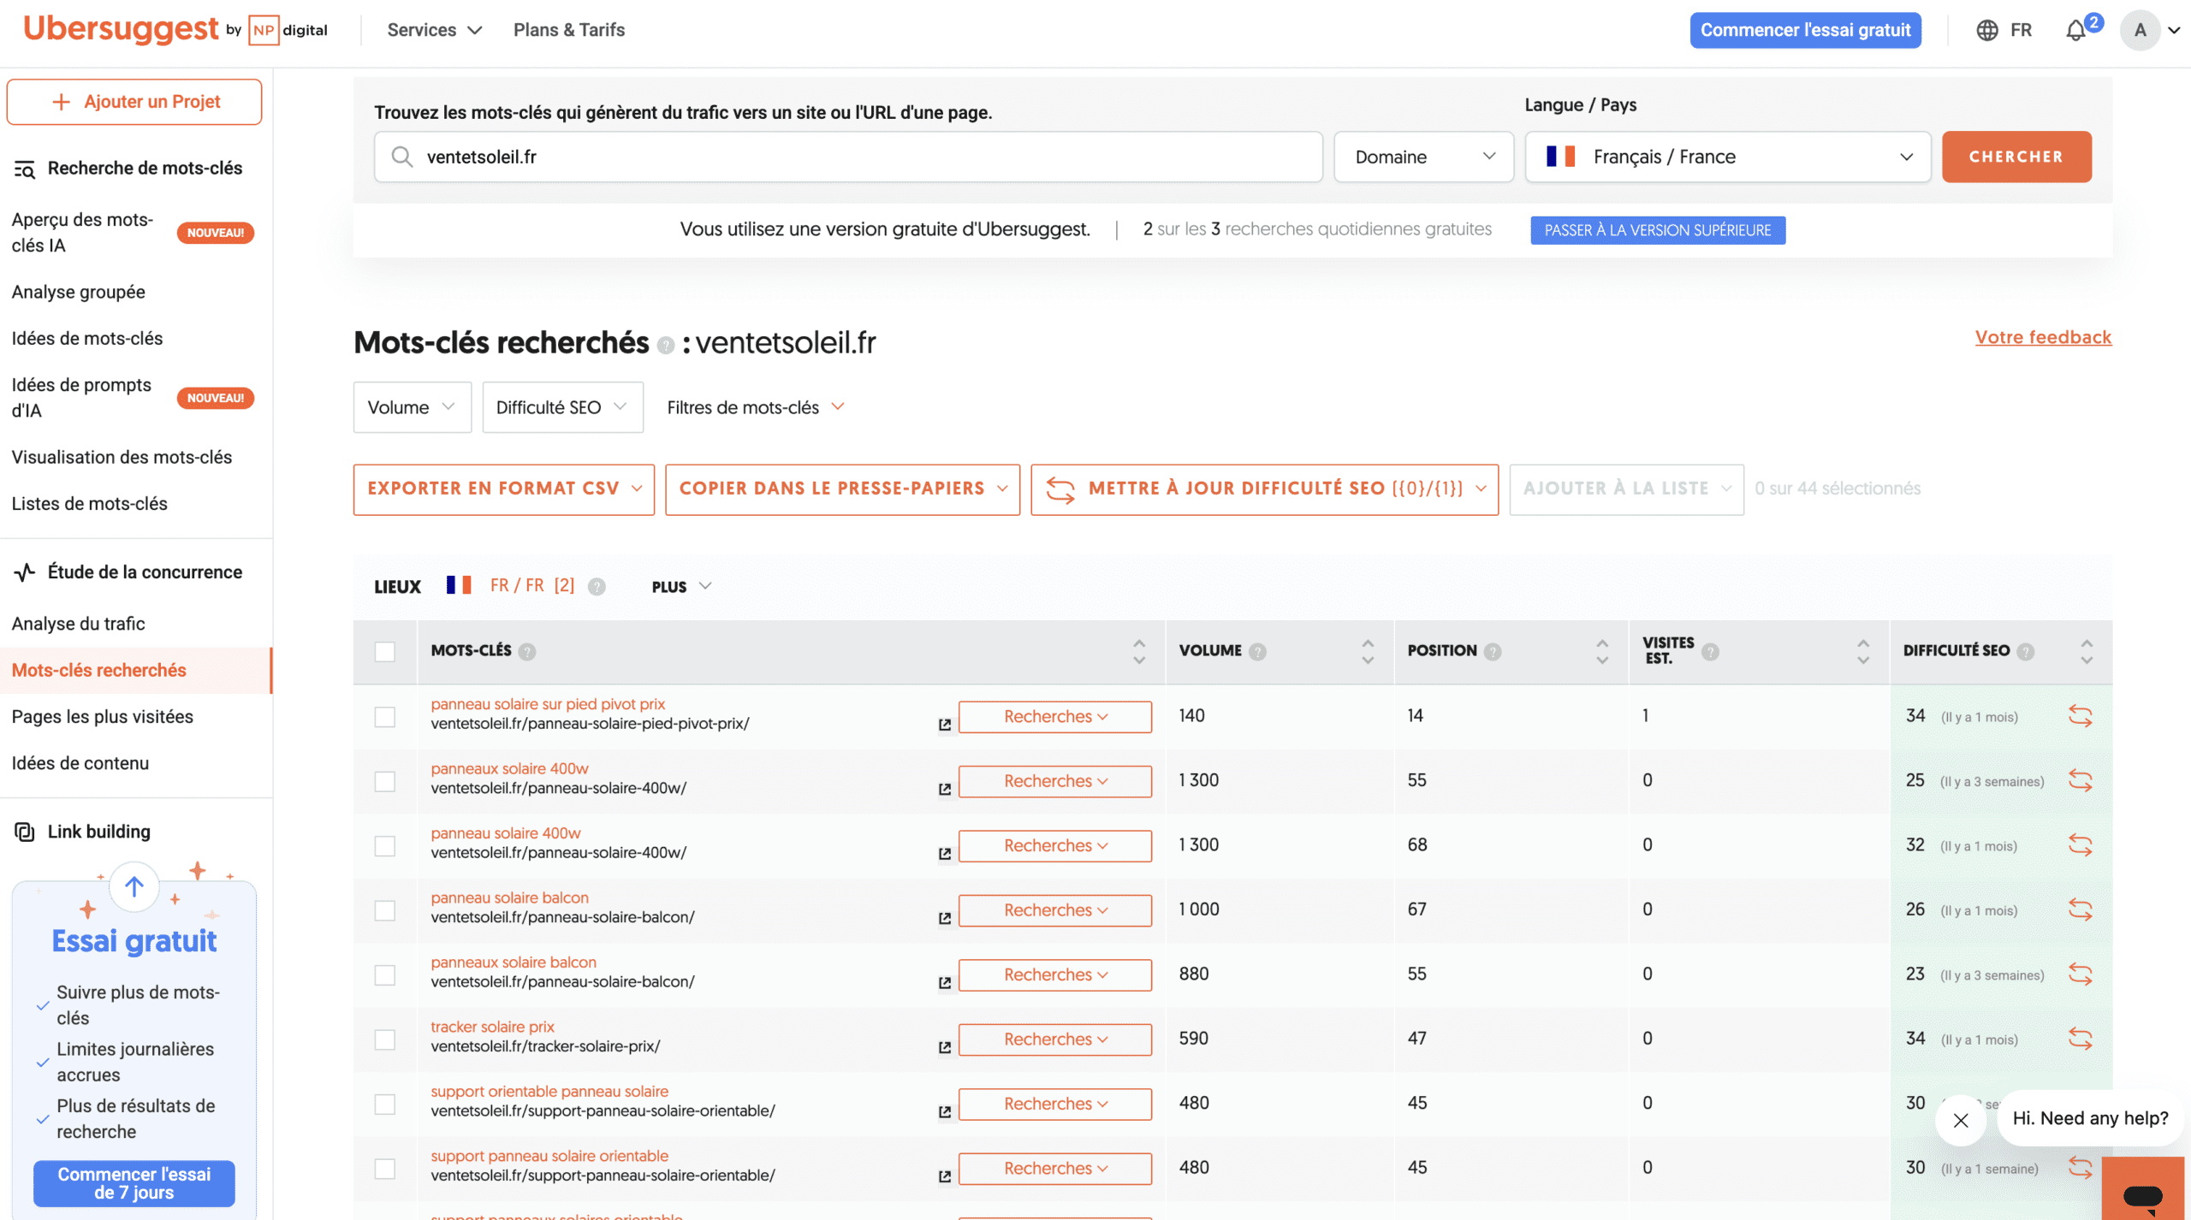
Task: Check the tracker solaire prix row checkbox
Action: 385,1039
